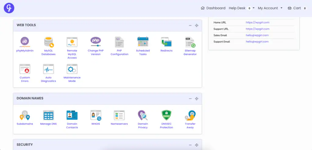Click the Support URL row label
Viewport: 312px width, 150px height.
[x=221, y=29]
